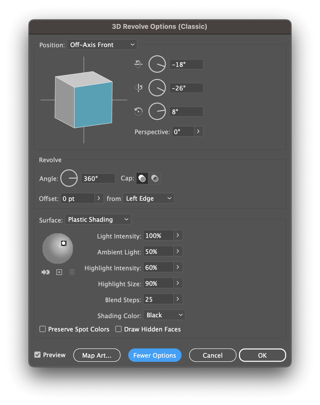320x405 pixels.
Task: Click the Cancel button
Action: 213,355
